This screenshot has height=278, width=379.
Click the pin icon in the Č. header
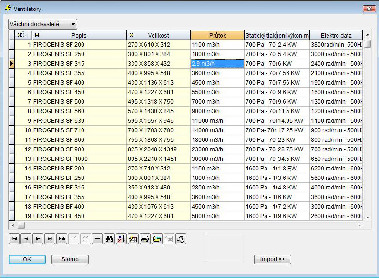point(18,35)
